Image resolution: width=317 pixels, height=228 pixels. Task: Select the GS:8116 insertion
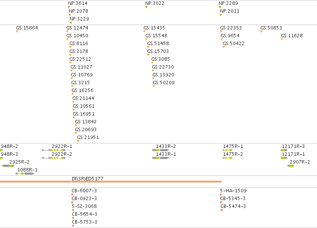click(x=79, y=44)
